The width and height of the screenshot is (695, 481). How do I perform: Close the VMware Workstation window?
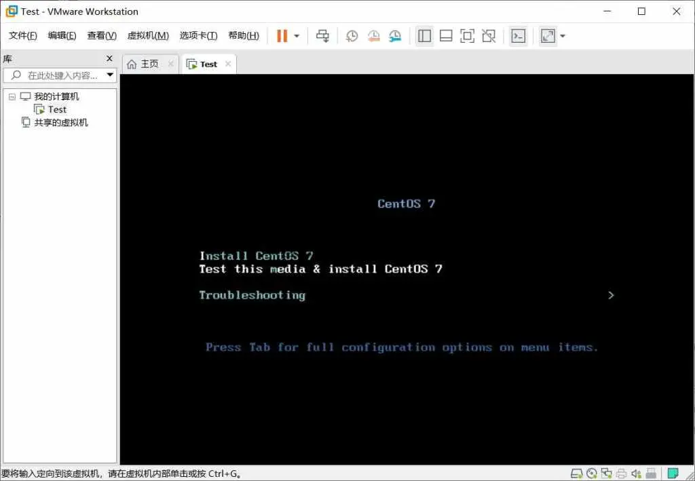click(x=677, y=12)
